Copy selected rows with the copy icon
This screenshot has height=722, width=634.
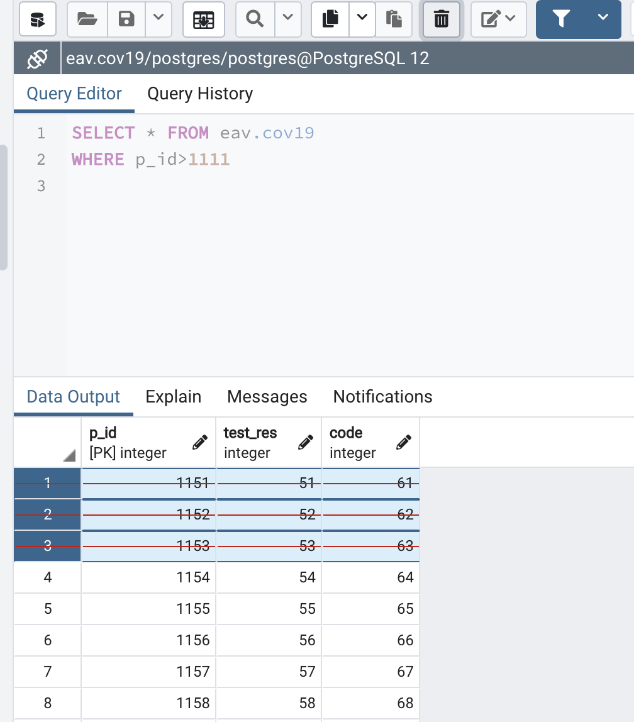pyautogui.click(x=331, y=20)
